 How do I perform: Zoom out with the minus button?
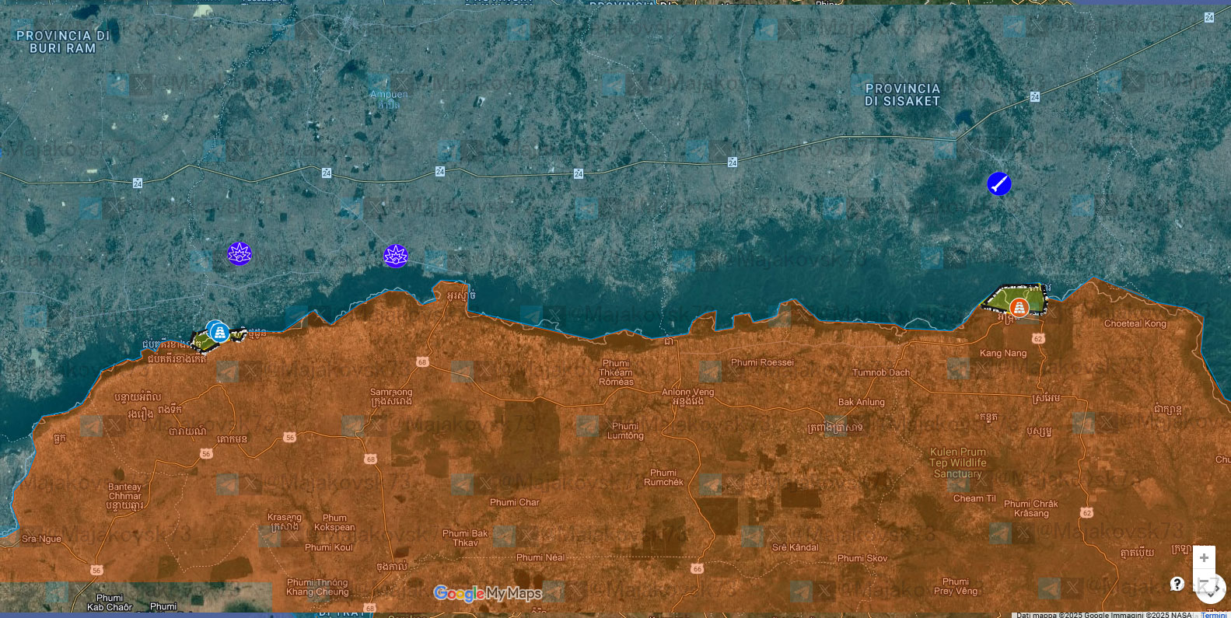click(1204, 580)
